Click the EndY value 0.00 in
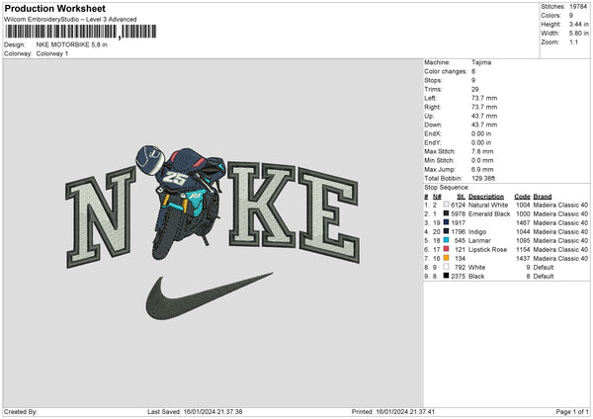 (x=481, y=142)
